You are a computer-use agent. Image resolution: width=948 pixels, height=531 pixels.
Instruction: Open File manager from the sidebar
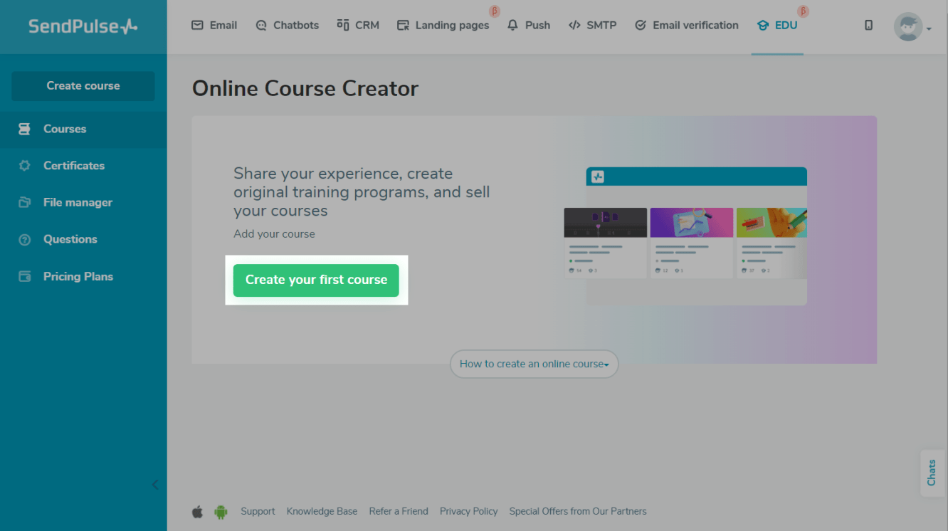click(x=78, y=203)
